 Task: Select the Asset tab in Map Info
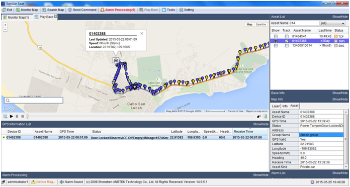tap(294, 106)
